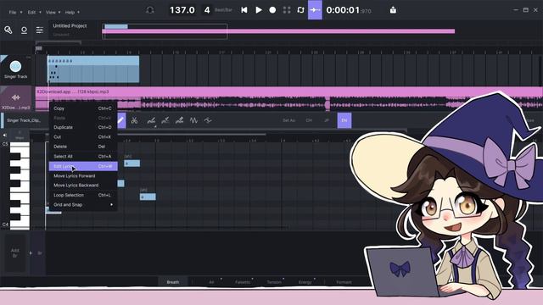Toggle the EN language button
The image size is (543, 305).
[344, 120]
